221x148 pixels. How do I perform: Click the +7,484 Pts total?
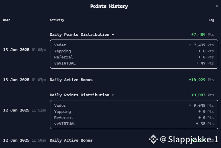pyautogui.click(x=202, y=34)
